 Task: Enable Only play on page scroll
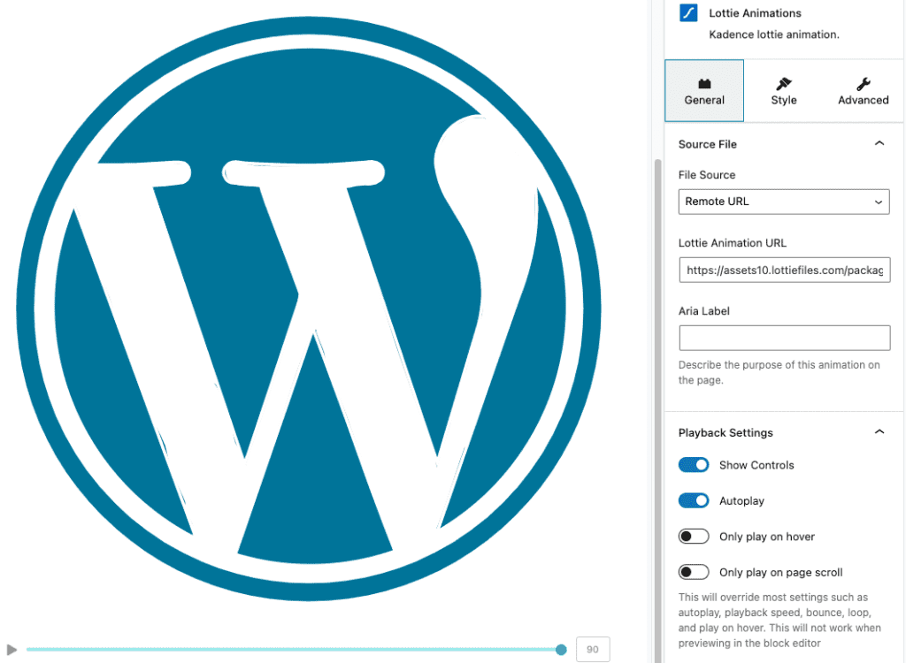point(694,572)
